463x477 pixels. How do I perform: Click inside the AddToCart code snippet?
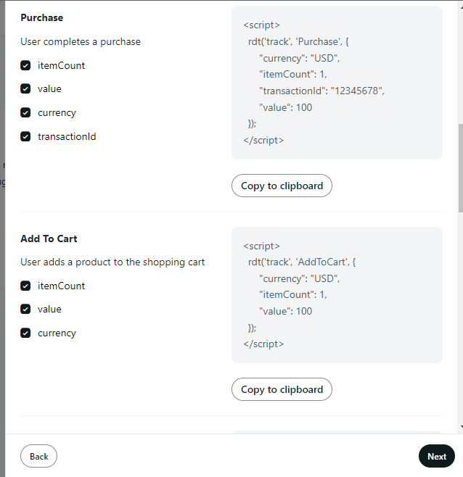[337, 295]
